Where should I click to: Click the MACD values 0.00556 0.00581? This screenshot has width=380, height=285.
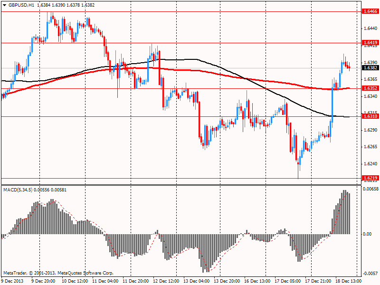(x=50, y=190)
